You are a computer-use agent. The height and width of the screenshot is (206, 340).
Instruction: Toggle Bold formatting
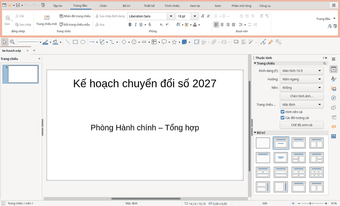[130, 24]
